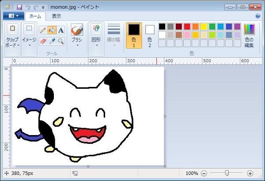Maximize the Paint window
Viewport: 265px width, 181px height.
point(242,7)
